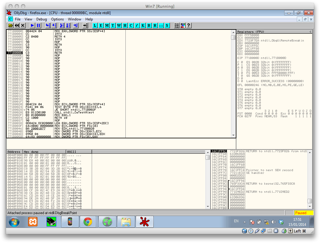Open the File menu
The image size is (320, 243).
[x=18, y=19]
